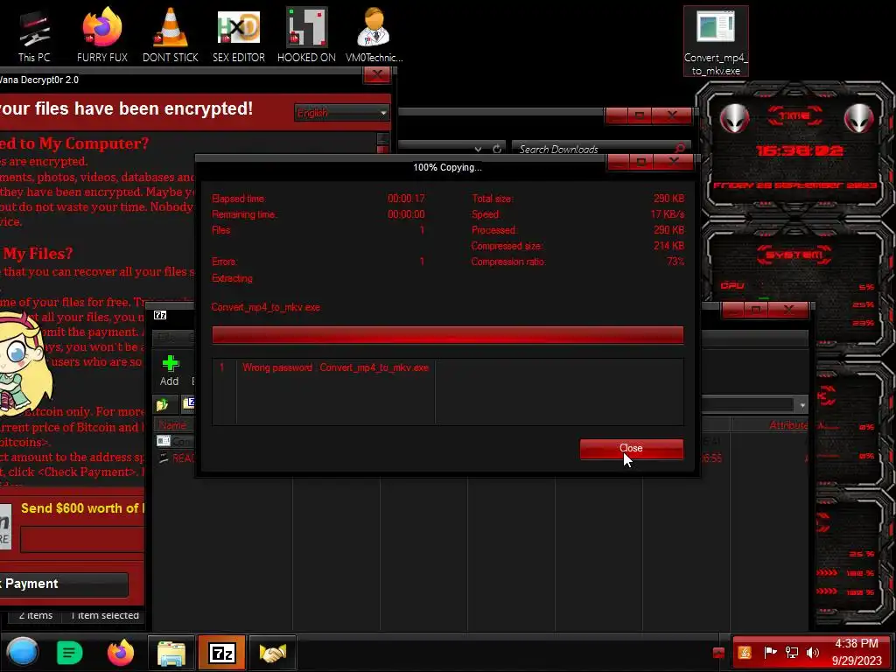
Task: Click the left alien head on clock widget
Action: tap(734, 119)
